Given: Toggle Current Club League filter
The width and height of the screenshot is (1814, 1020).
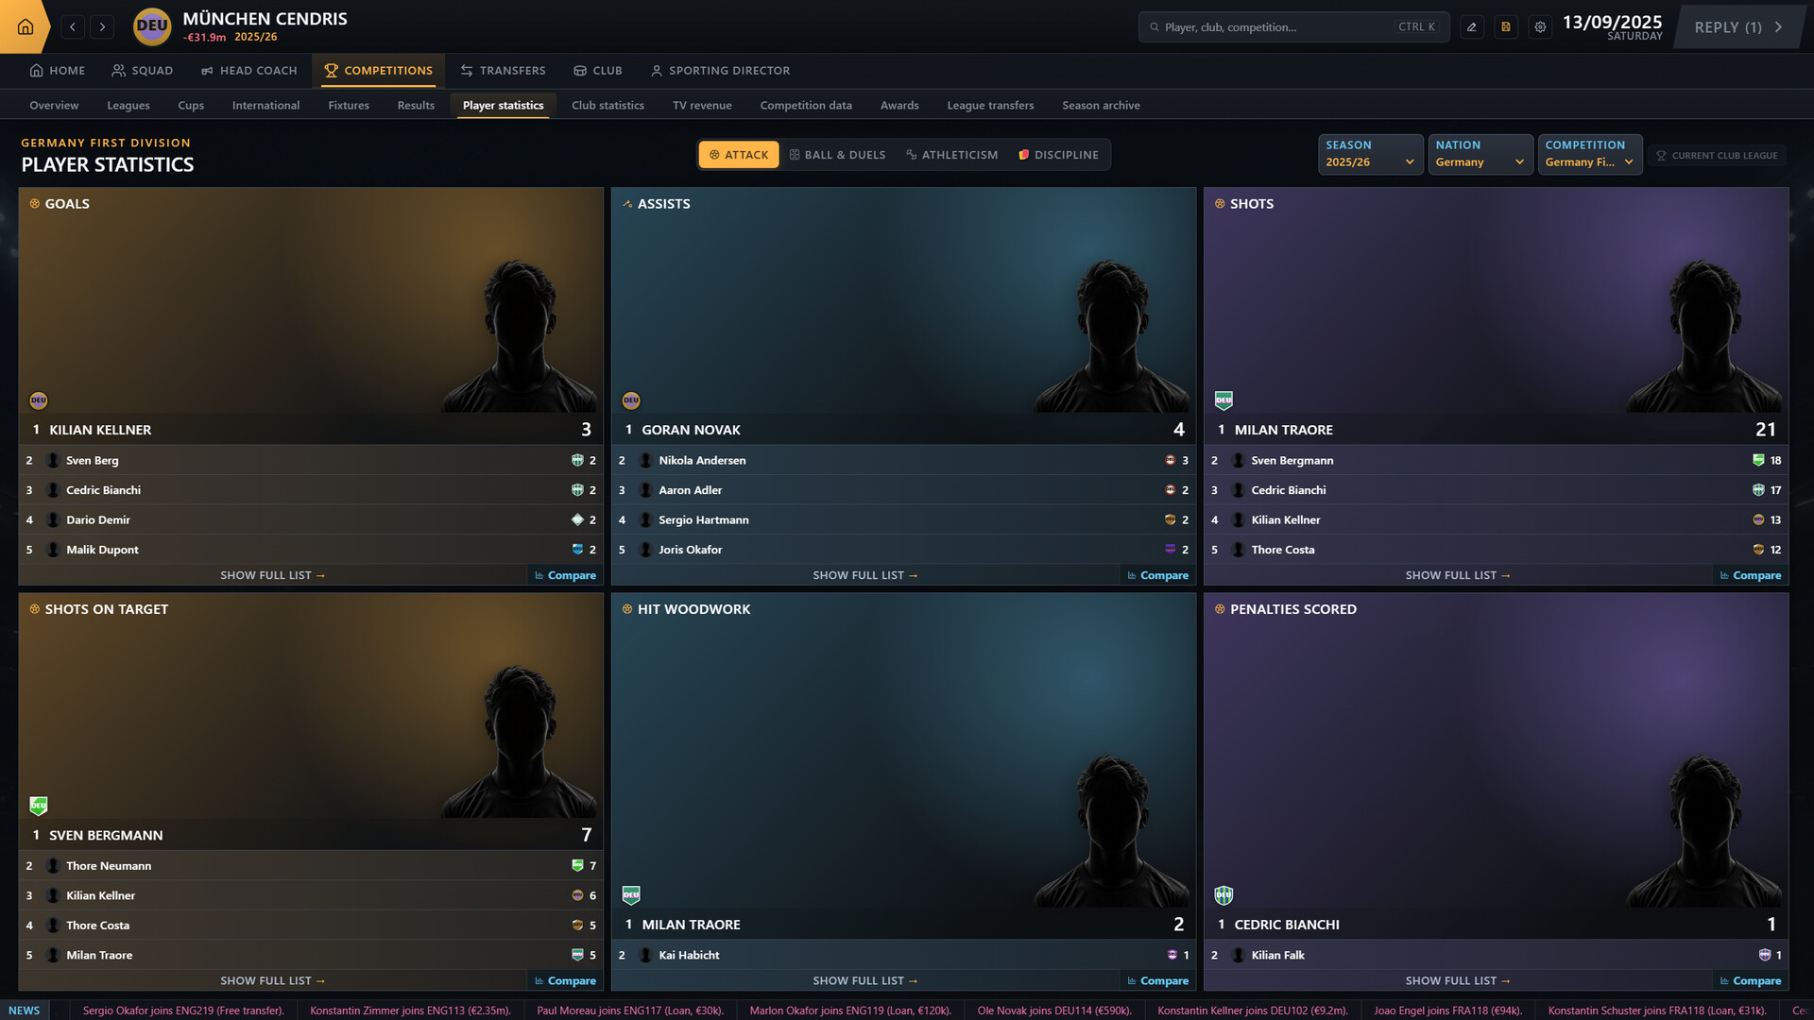Looking at the screenshot, I should [1717, 156].
